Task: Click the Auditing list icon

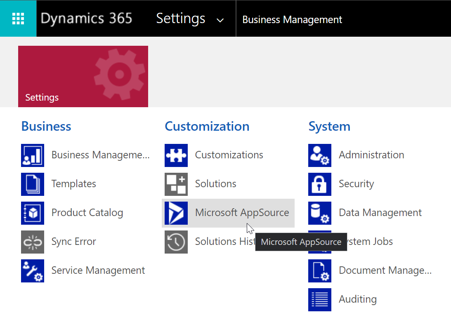Action: pos(319,300)
